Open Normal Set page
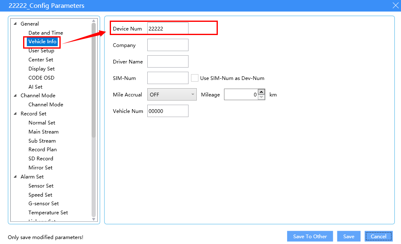Screen dimensions: 401x244 coord(42,123)
